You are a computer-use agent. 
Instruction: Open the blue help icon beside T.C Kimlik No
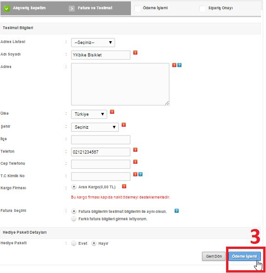(140, 174)
